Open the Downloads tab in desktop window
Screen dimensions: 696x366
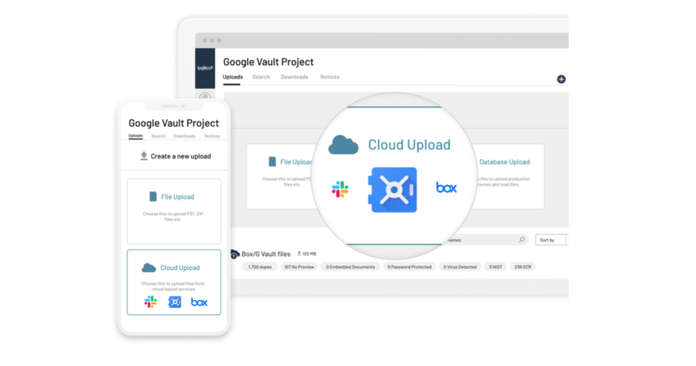point(295,77)
